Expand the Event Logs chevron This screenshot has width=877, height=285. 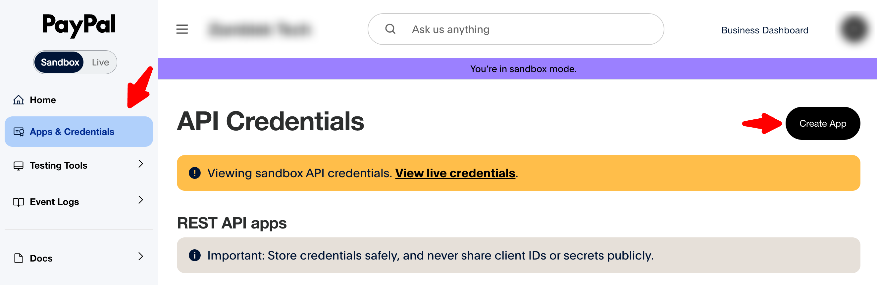141,200
